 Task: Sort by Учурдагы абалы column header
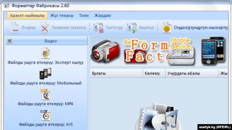192,73
